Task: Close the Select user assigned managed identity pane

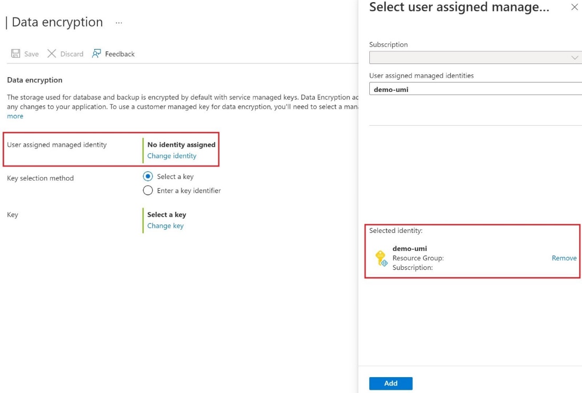Action: click(x=575, y=7)
